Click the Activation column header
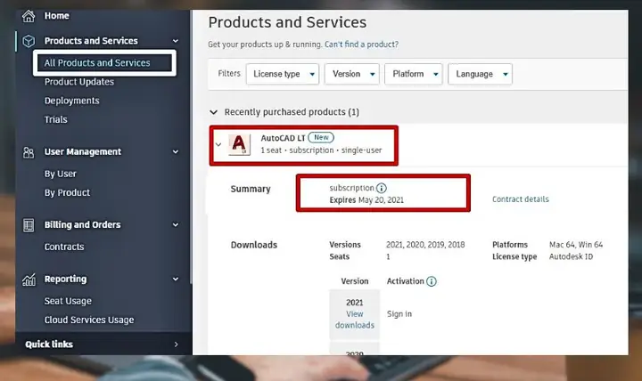642x381 pixels. coord(406,281)
